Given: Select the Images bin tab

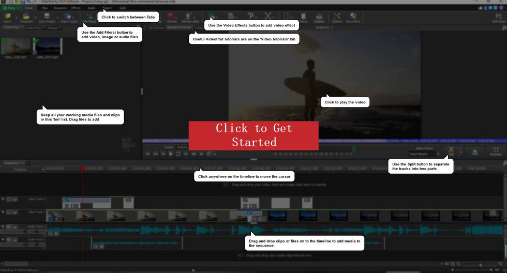Looking at the screenshot, I should [x=54, y=28].
